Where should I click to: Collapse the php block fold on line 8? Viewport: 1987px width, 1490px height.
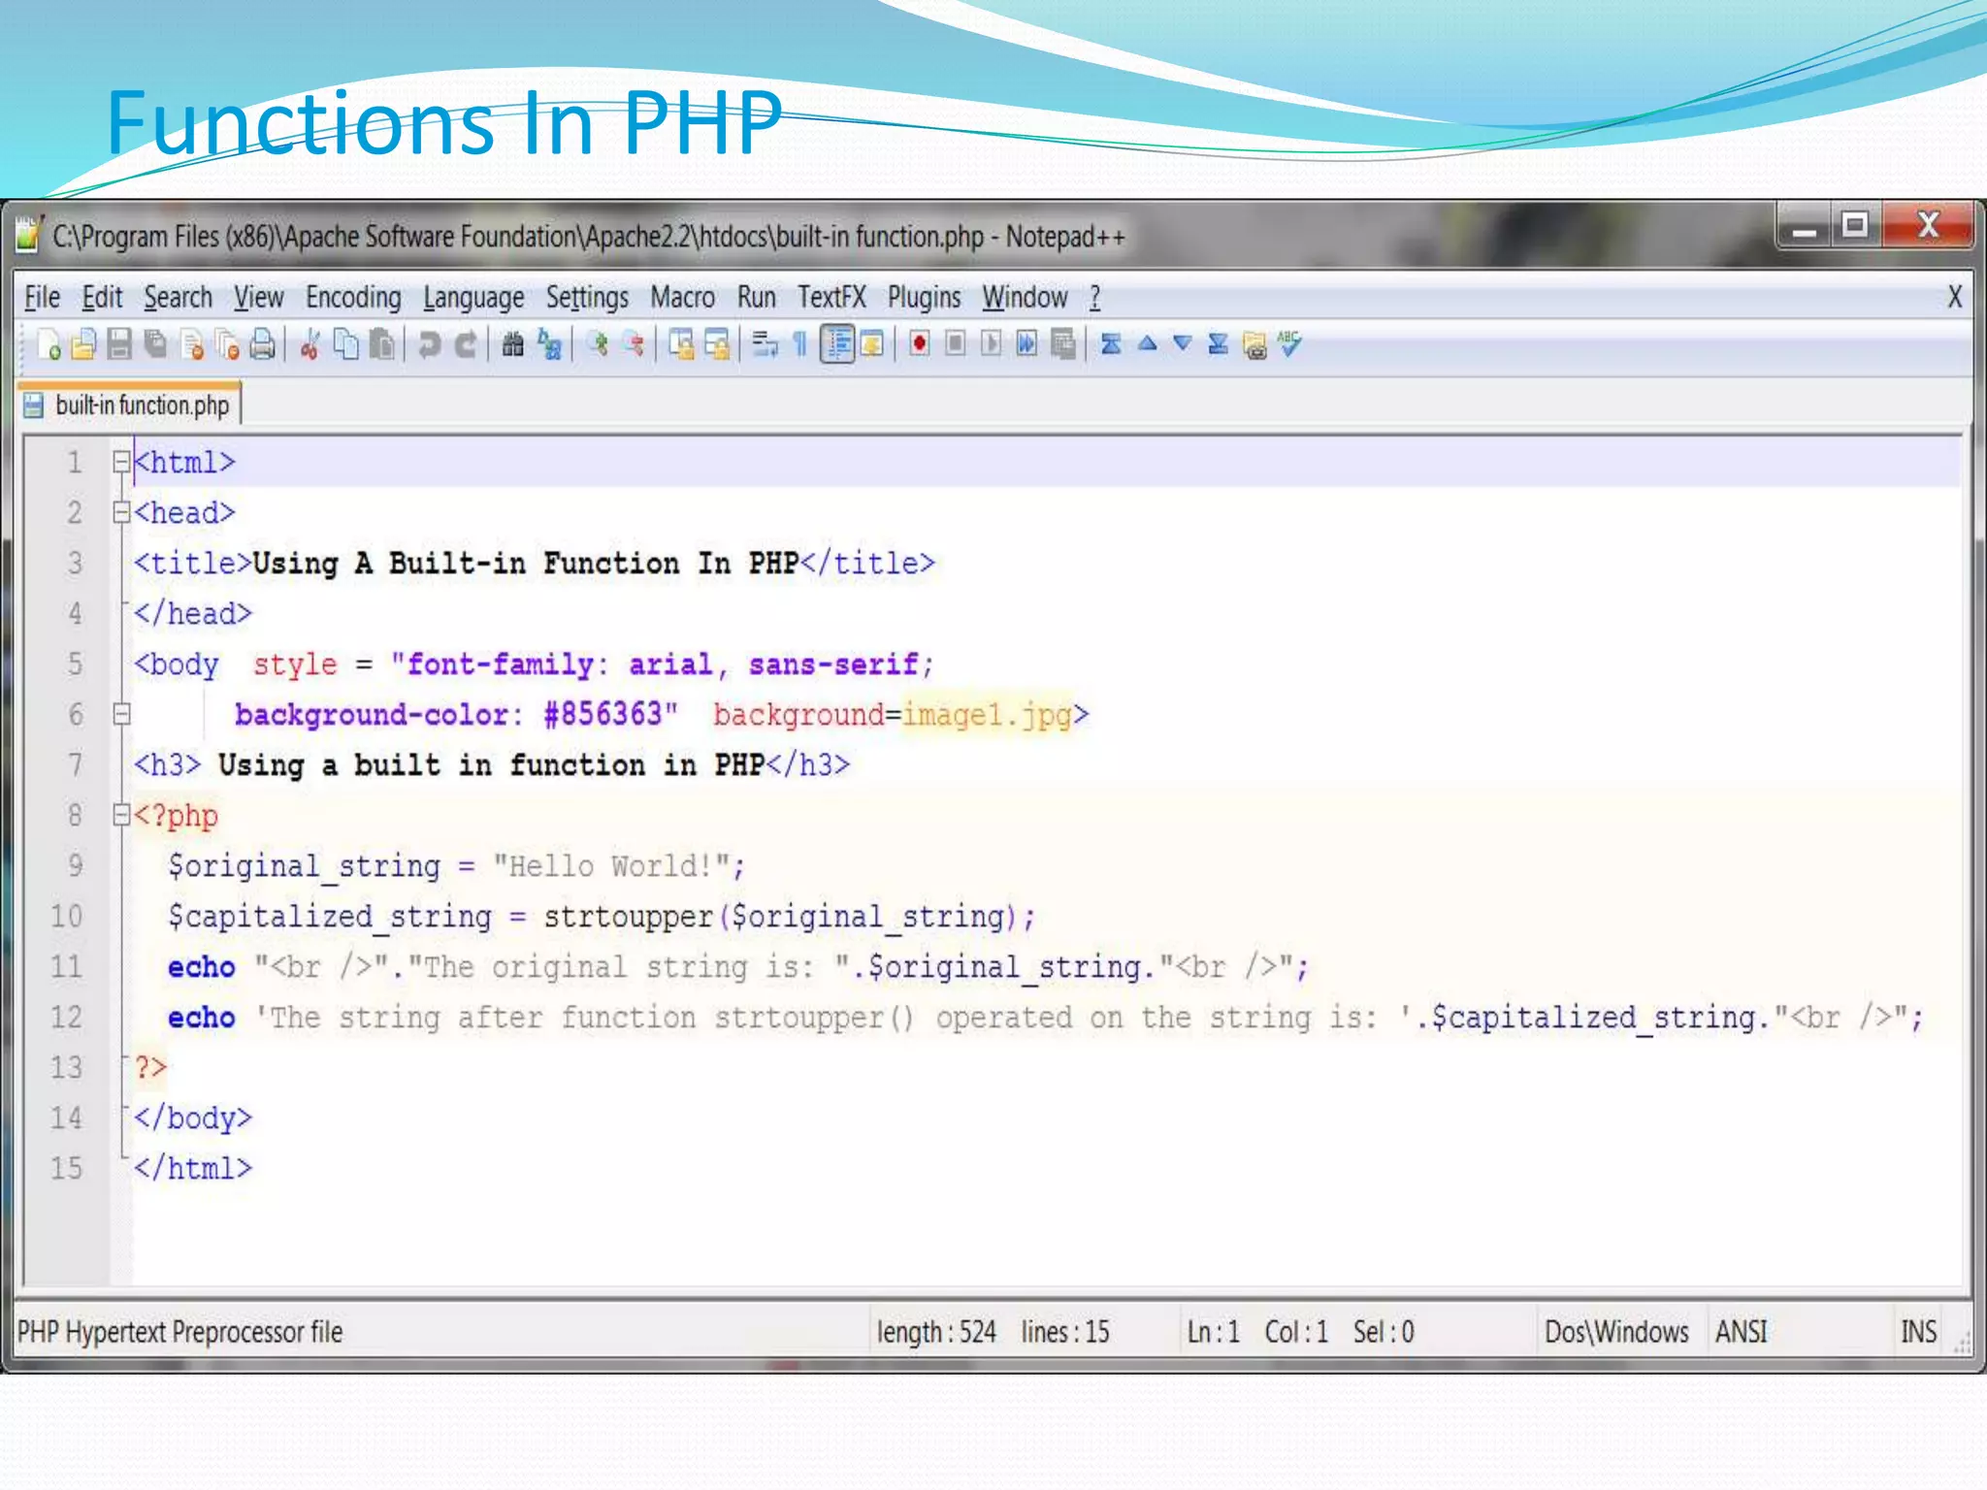click(121, 816)
